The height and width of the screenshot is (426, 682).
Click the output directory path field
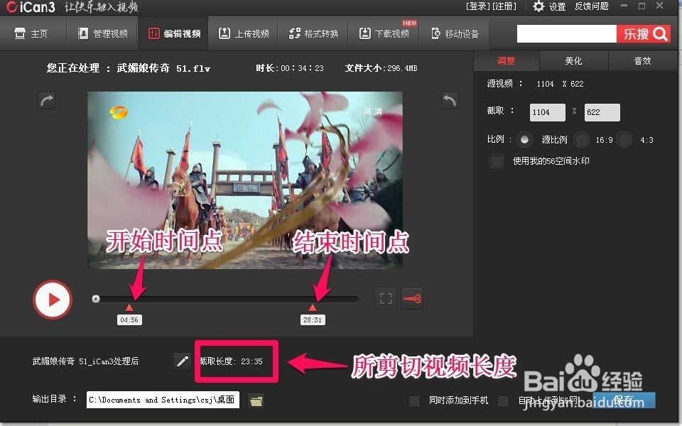(163, 400)
